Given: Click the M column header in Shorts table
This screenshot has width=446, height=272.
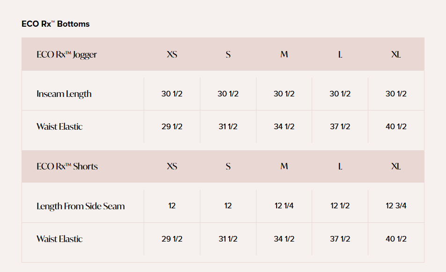Looking at the screenshot, I should pos(284,166).
